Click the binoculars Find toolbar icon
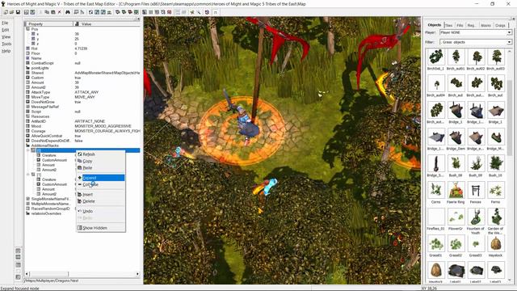 [68, 12]
